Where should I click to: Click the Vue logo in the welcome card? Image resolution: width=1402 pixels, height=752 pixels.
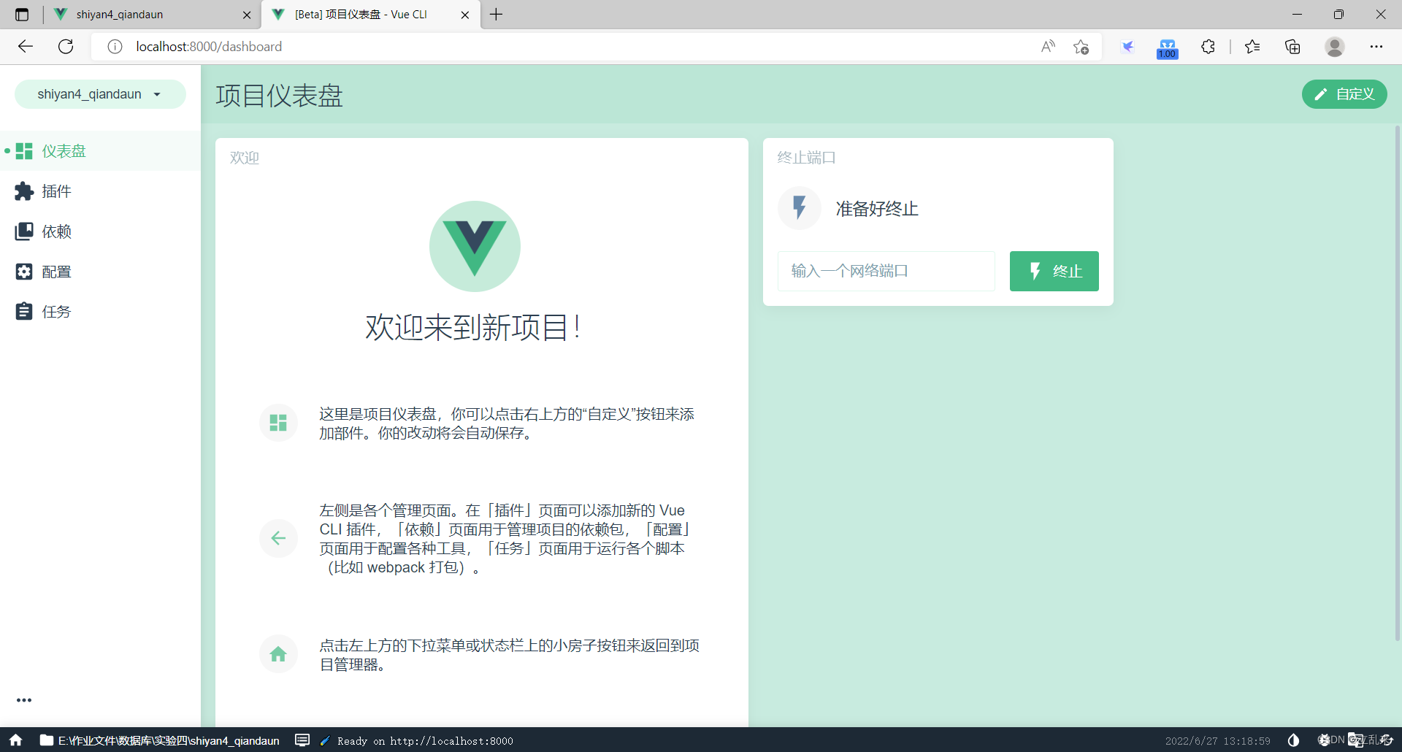coord(475,246)
